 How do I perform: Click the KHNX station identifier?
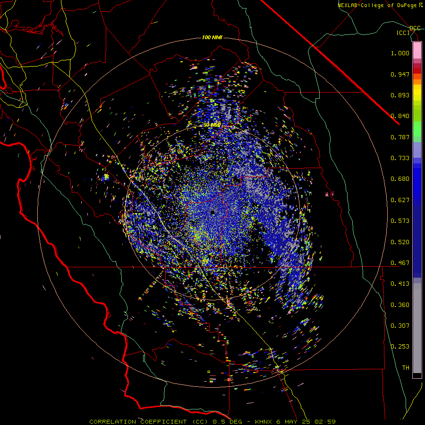point(264,422)
